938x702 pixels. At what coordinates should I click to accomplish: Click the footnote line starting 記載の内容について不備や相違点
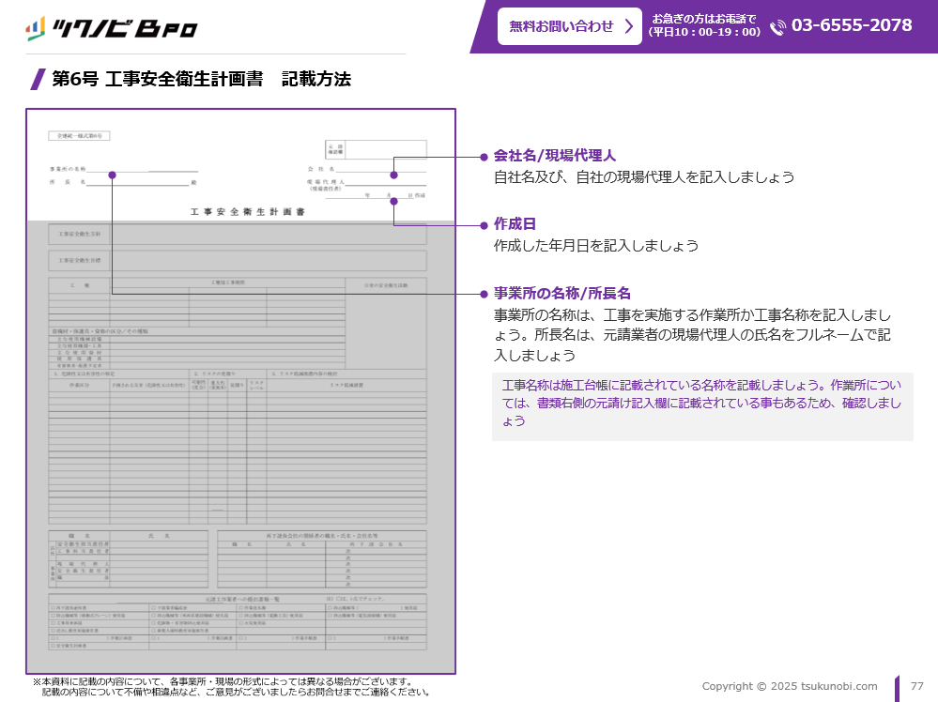(237, 693)
